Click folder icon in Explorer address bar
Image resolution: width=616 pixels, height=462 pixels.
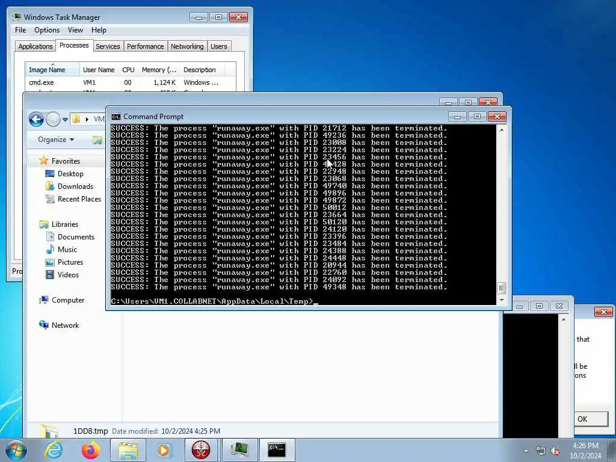pyautogui.click(x=76, y=119)
